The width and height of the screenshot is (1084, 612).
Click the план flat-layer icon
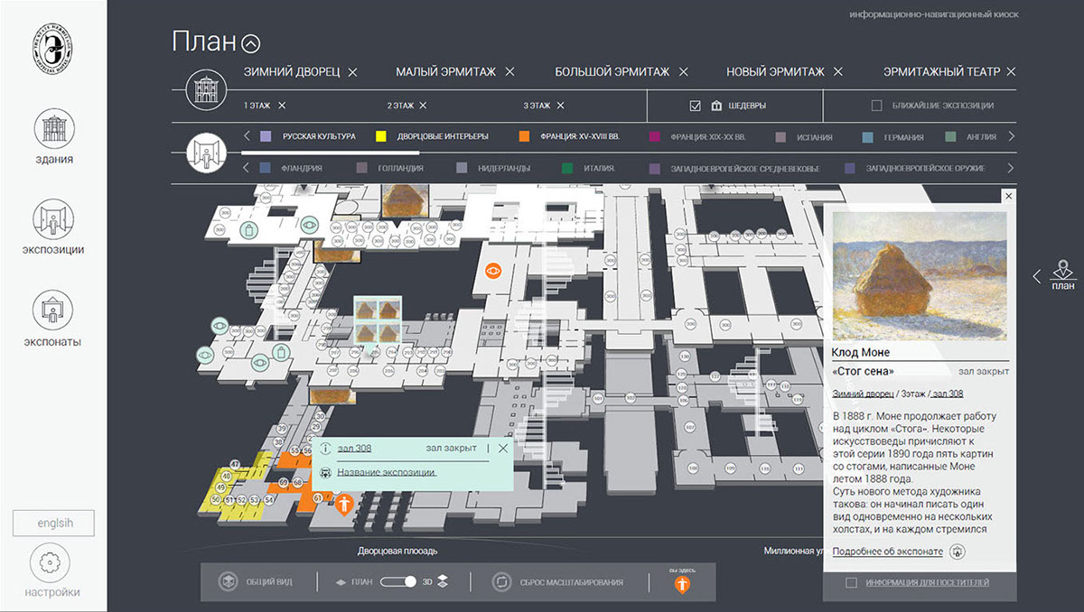pyautogui.click(x=341, y=582)
